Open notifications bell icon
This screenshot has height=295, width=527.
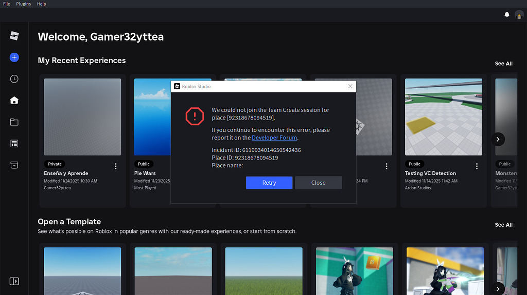pos(507,14)
